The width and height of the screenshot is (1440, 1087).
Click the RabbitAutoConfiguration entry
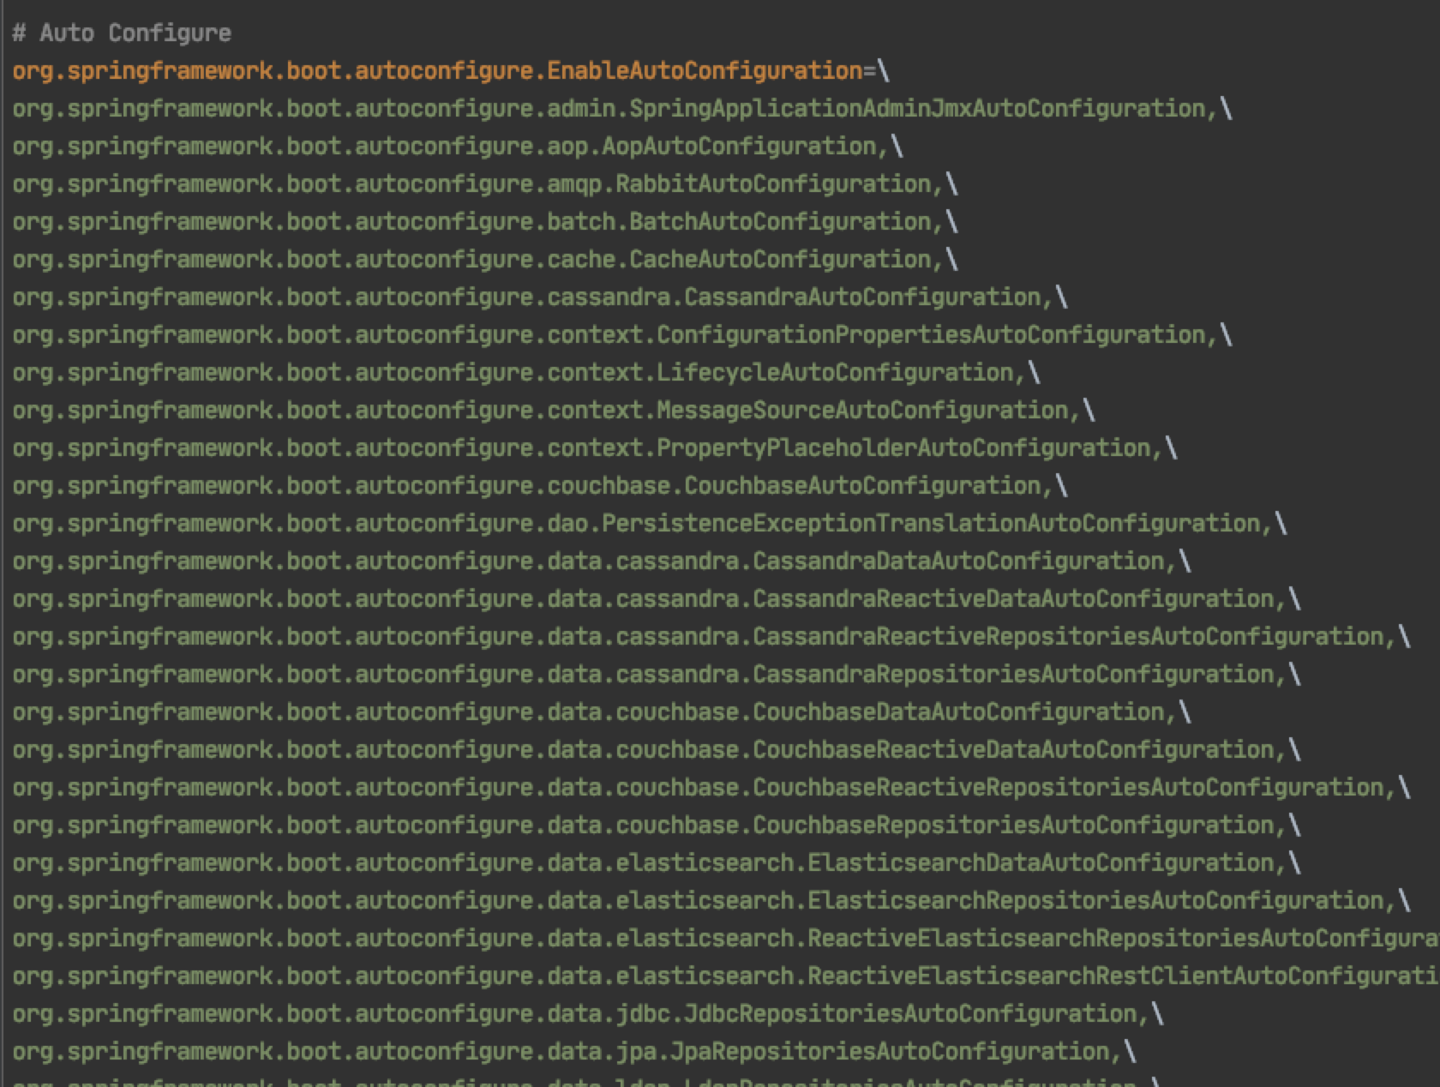(485, 184)
